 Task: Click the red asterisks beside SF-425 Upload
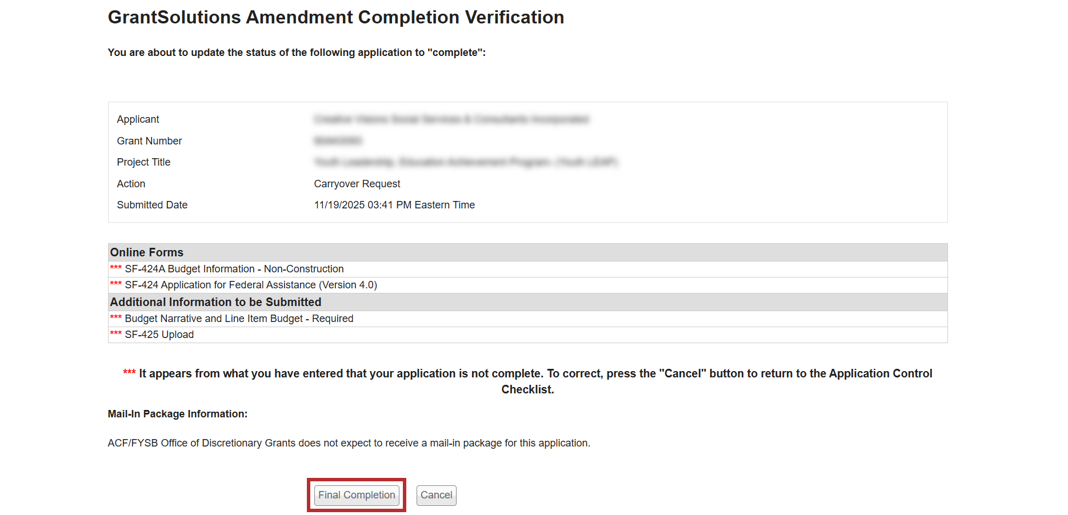coord(116,333)
